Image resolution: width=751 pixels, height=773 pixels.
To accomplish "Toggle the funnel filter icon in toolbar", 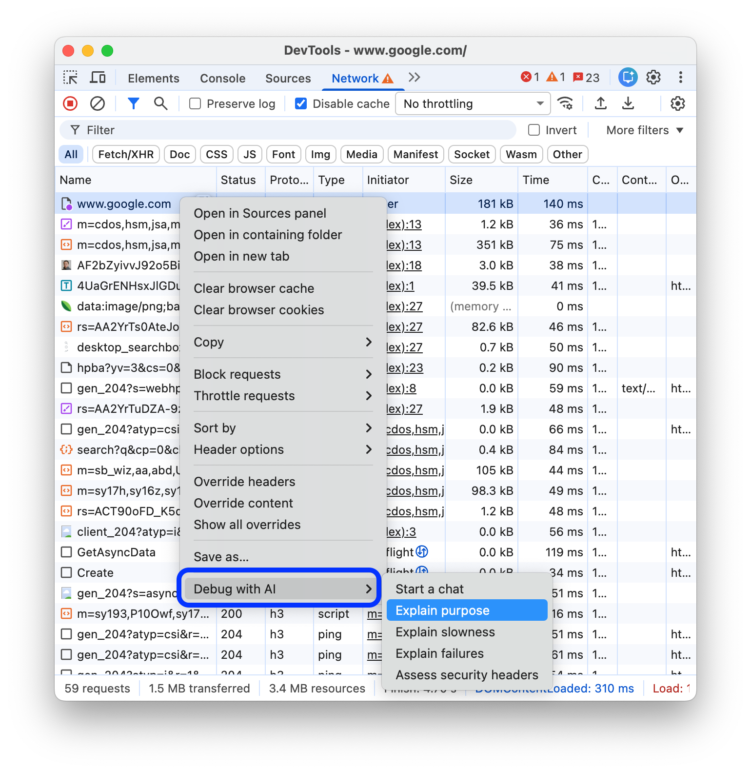I will coord(133,103).
